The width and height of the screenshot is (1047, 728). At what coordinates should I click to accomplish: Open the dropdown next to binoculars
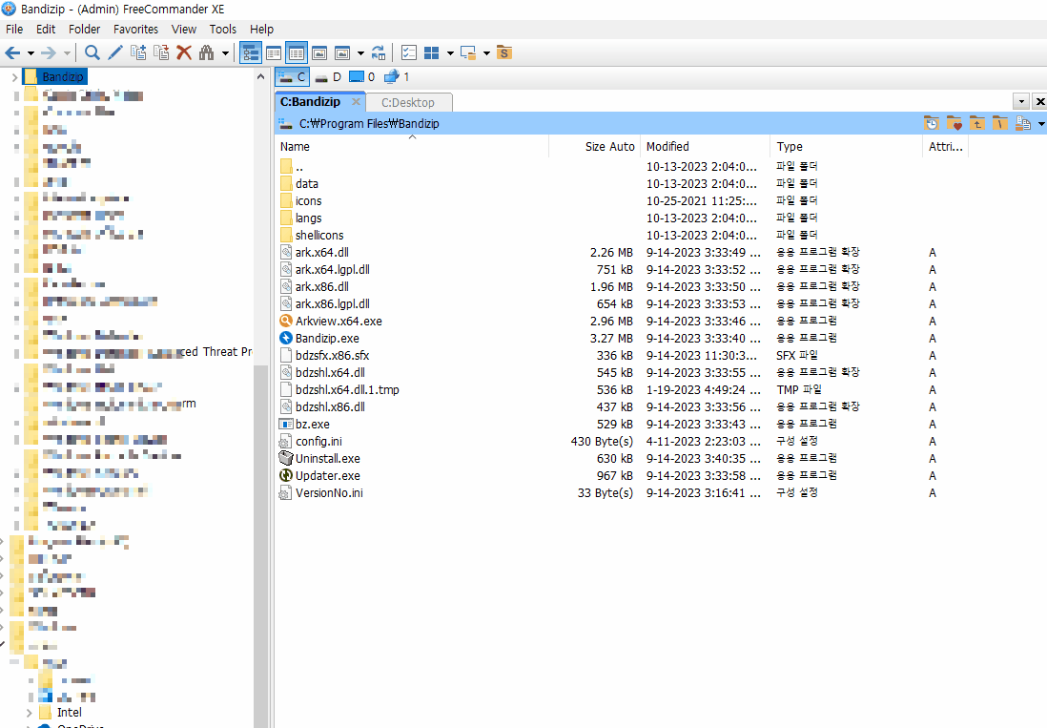click(x=225, y=53)
